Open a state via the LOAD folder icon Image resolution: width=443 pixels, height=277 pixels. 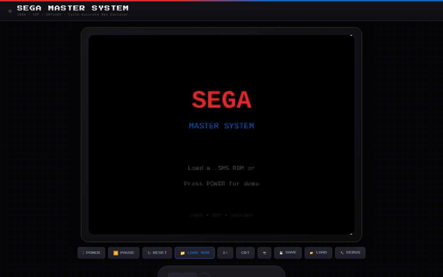click(311, 252)
